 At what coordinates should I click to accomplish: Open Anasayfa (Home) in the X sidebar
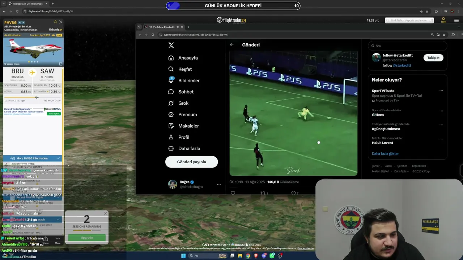point(183,58)
